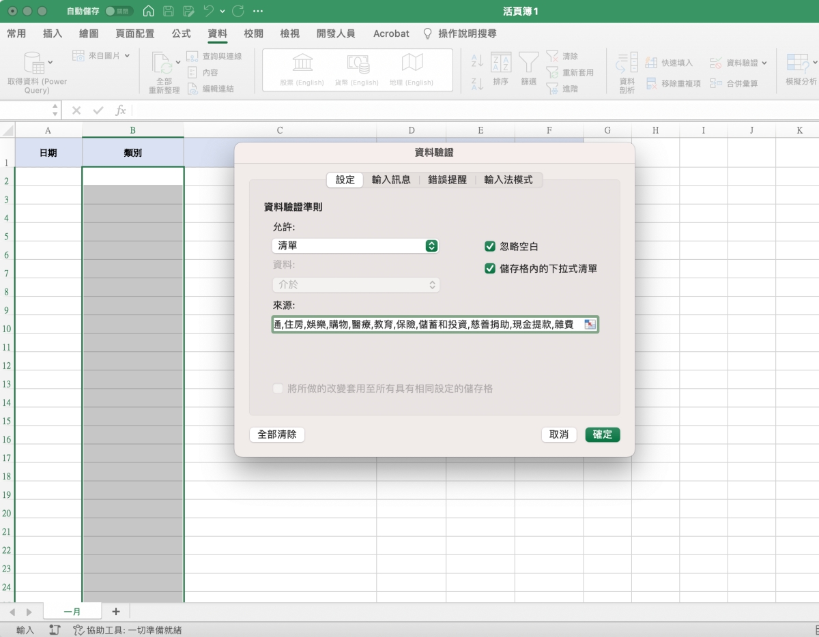
Task: Add a new sheet with plus button
Action: click(115, 611)
